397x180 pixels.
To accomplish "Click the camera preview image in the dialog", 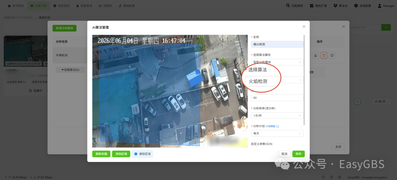I will [170, 91].
